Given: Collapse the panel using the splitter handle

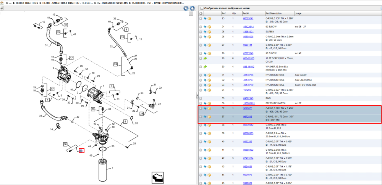Looking at the screenshot, I should click(x=197, y=95).
